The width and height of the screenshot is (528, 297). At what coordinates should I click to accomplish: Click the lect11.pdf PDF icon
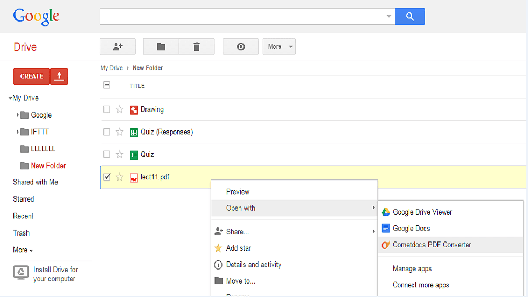pyautogui.click(x=134, y=177)
